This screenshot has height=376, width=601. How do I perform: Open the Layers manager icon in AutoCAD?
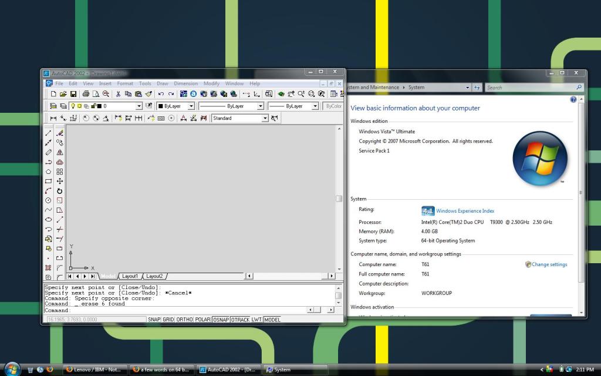(x=63, y=106)
